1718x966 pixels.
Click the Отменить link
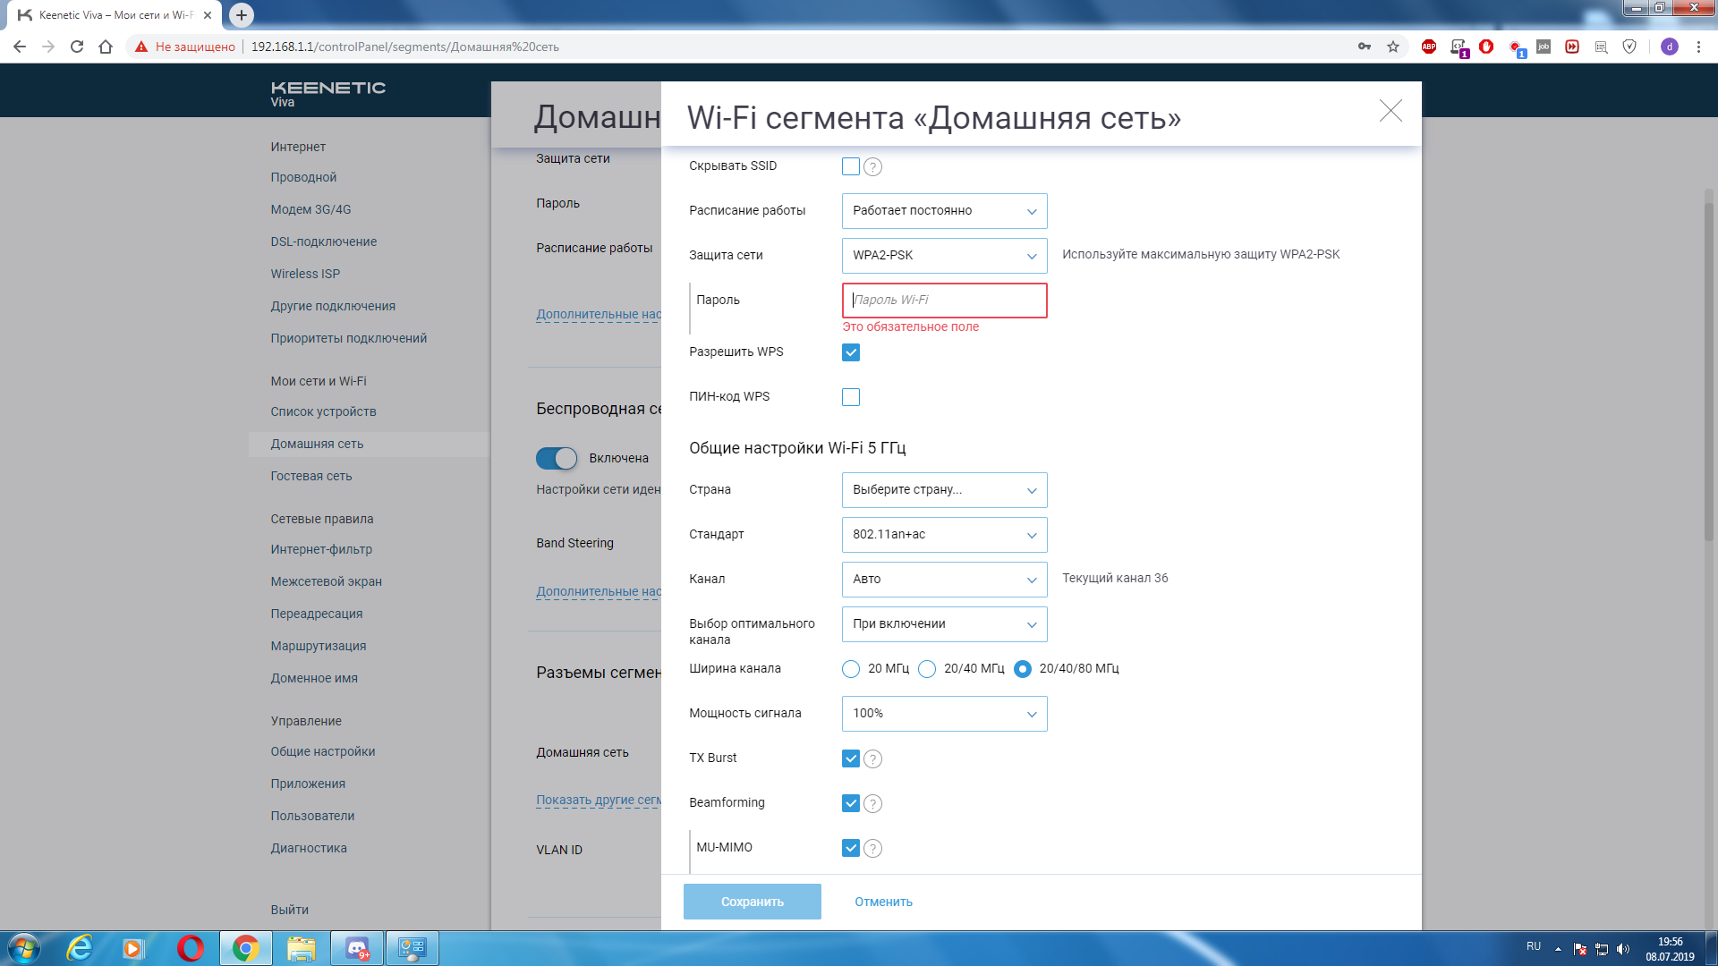pyautogui.click(x=883, y=902)
